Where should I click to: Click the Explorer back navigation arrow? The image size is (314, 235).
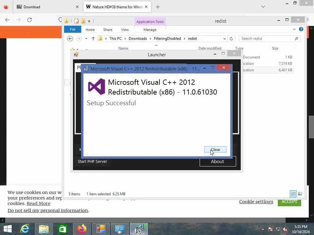[x=70, y=39]
